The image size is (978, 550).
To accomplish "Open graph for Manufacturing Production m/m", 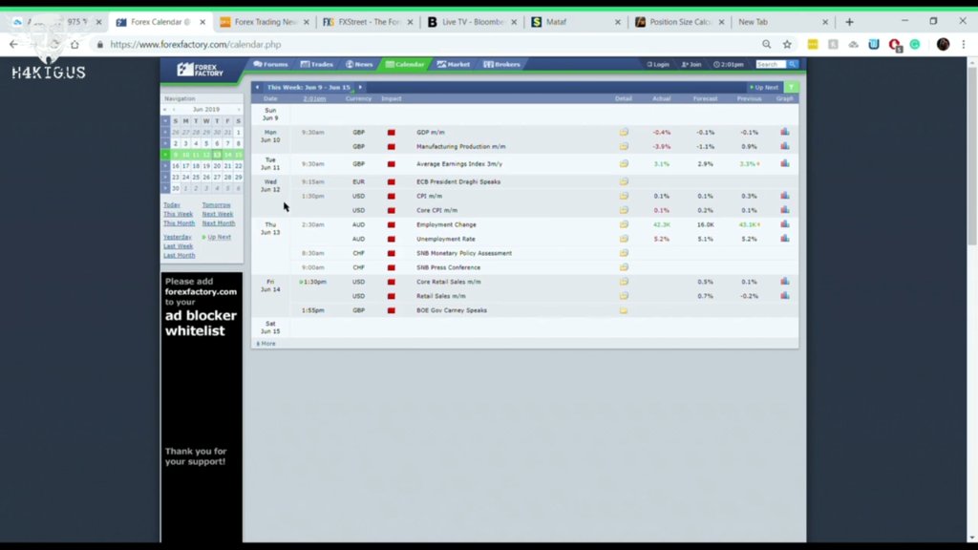I will point(785,146).
